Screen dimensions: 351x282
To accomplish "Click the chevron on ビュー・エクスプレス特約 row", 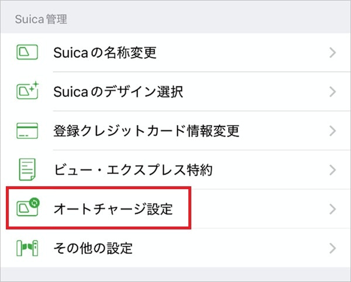I will [333, 170].
